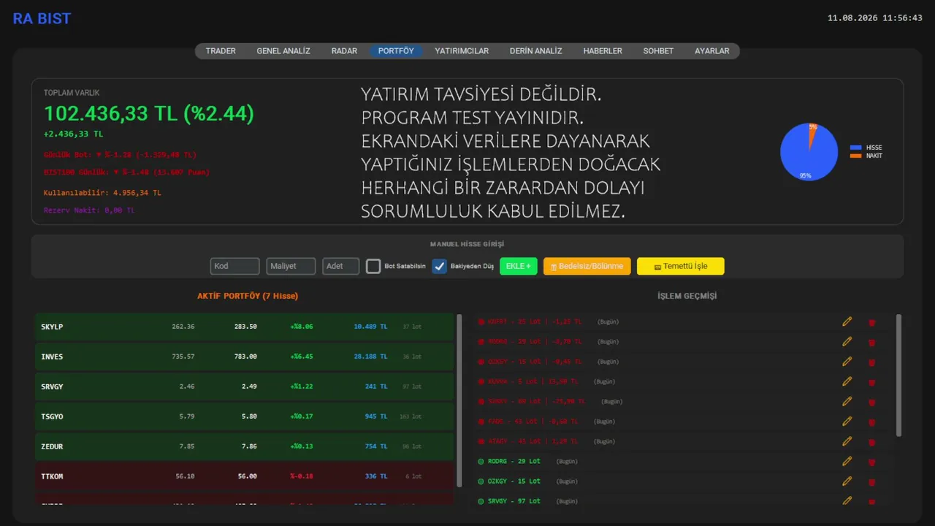Select the PORTFÖY tab
Screen dimensions: 935x526
tap(396, 51)
